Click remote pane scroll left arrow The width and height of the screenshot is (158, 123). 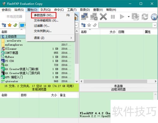(x=81, y=81)
